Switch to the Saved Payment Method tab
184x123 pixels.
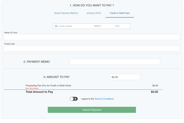coord(66,13)
